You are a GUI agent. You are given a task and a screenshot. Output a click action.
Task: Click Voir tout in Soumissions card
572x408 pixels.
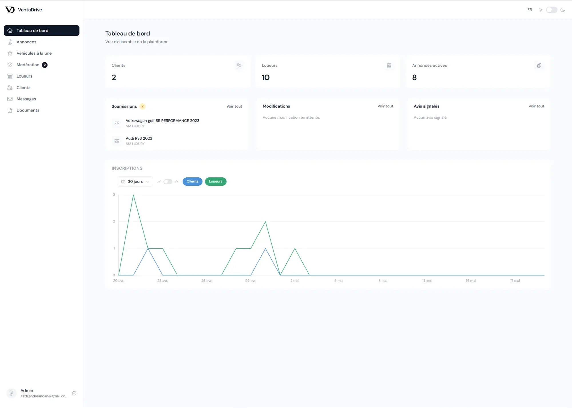(x=234, y=106)
